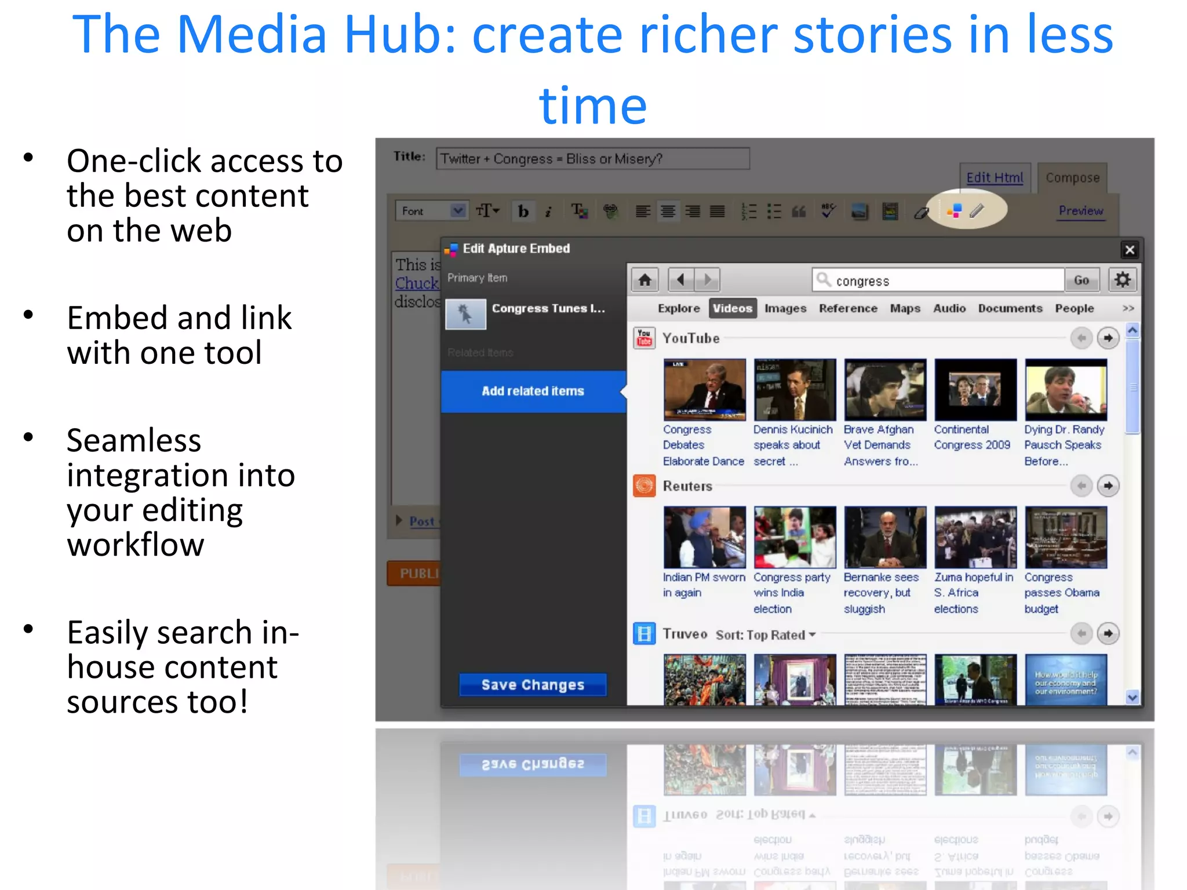Apply blockquote formatting
This screenshot has width=1187, height=890.
[799, 211]
